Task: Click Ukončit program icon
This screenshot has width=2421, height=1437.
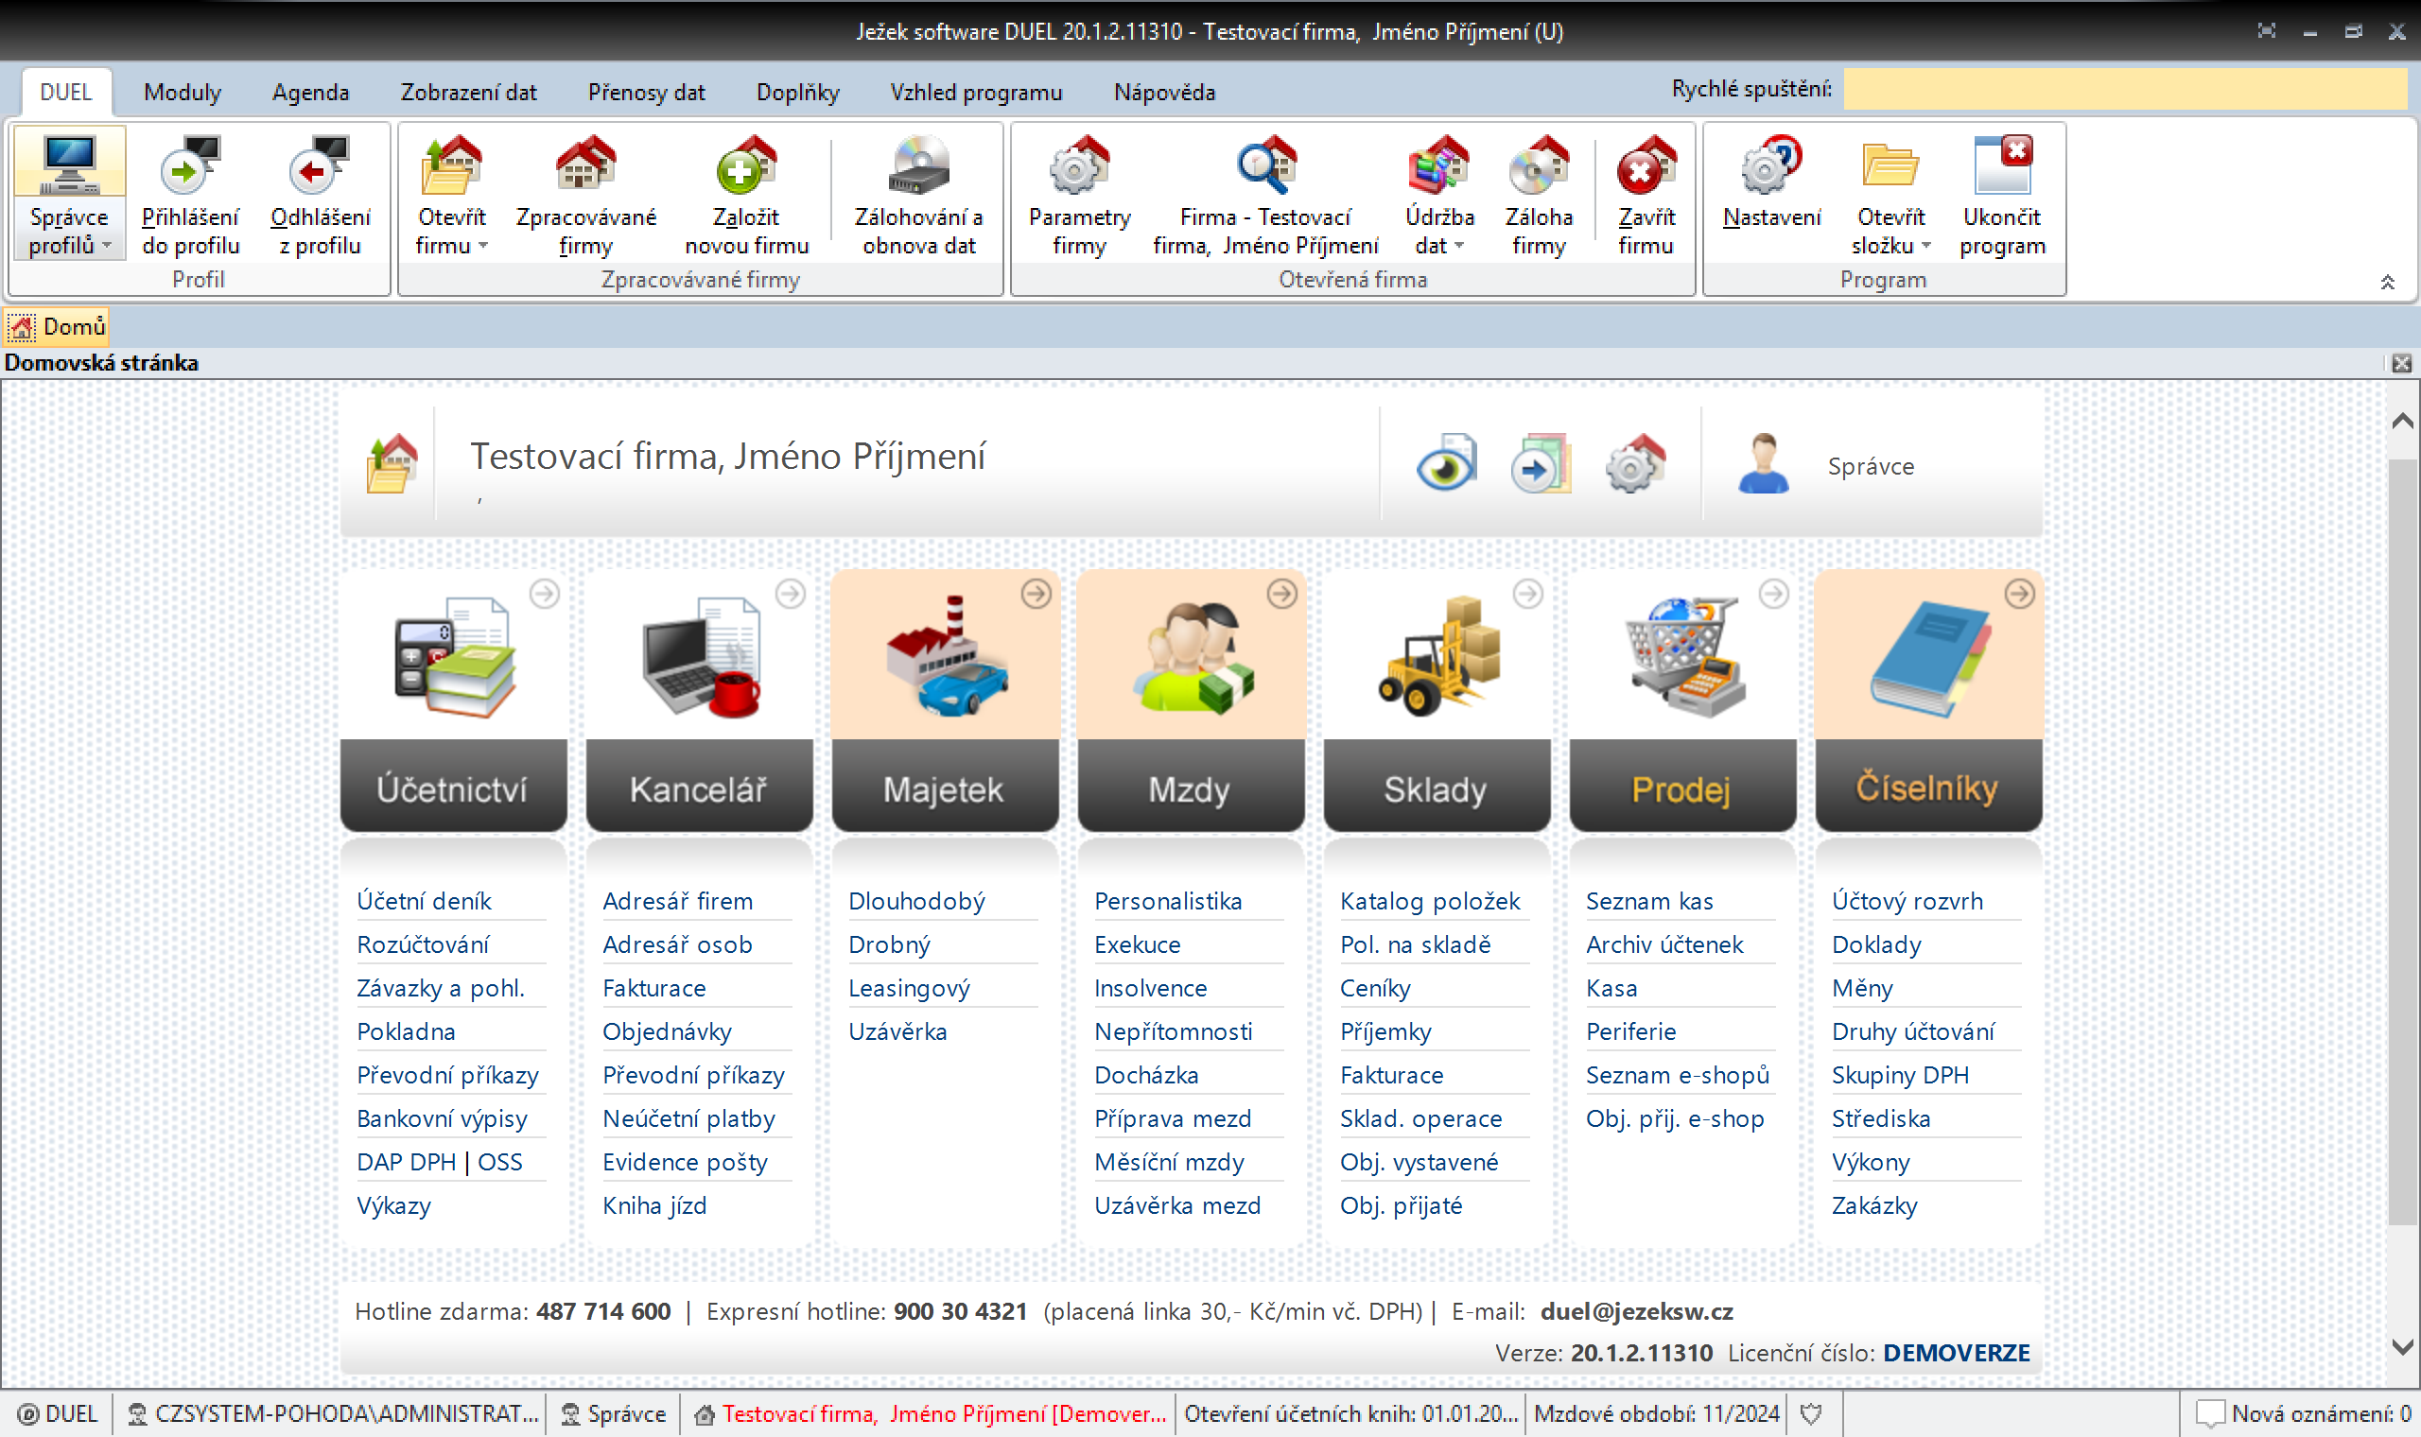Action: pyautogui.click(x=2002, y=195)
